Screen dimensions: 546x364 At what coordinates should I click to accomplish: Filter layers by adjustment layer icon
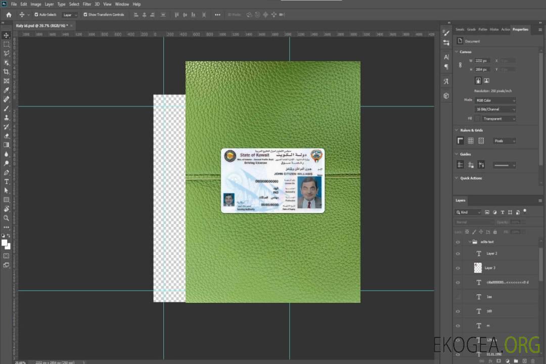[x=494, y=212]
